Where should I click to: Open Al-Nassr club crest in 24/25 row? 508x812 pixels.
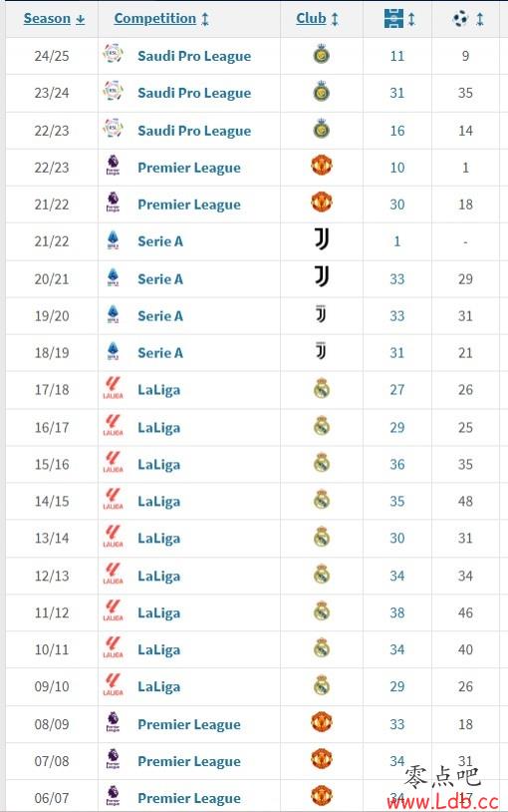click(x=322, y=55)
